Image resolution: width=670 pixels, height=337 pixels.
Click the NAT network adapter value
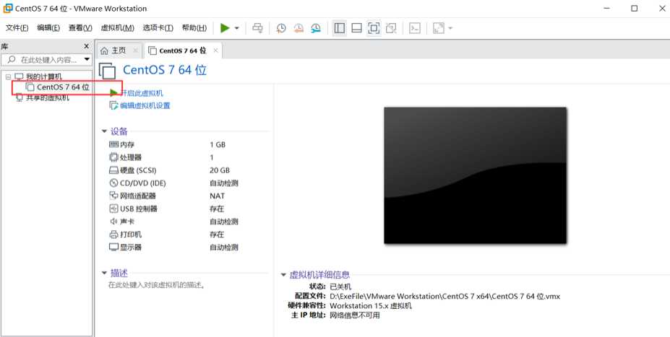click(217, 196)
